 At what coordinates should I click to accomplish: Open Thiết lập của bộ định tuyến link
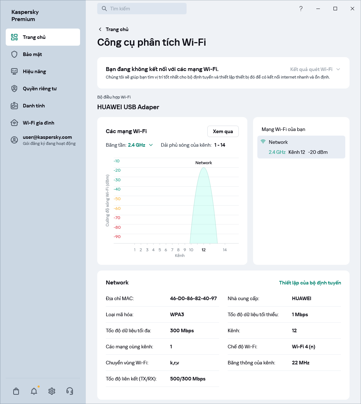[310, 283]
